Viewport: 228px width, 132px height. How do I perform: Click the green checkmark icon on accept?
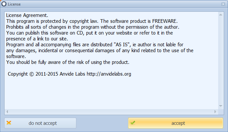pyautogui.click(x=133, y=123)
